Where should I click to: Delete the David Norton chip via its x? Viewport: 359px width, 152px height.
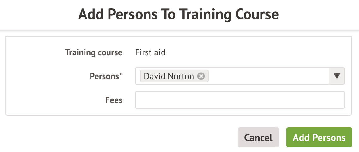201,76
